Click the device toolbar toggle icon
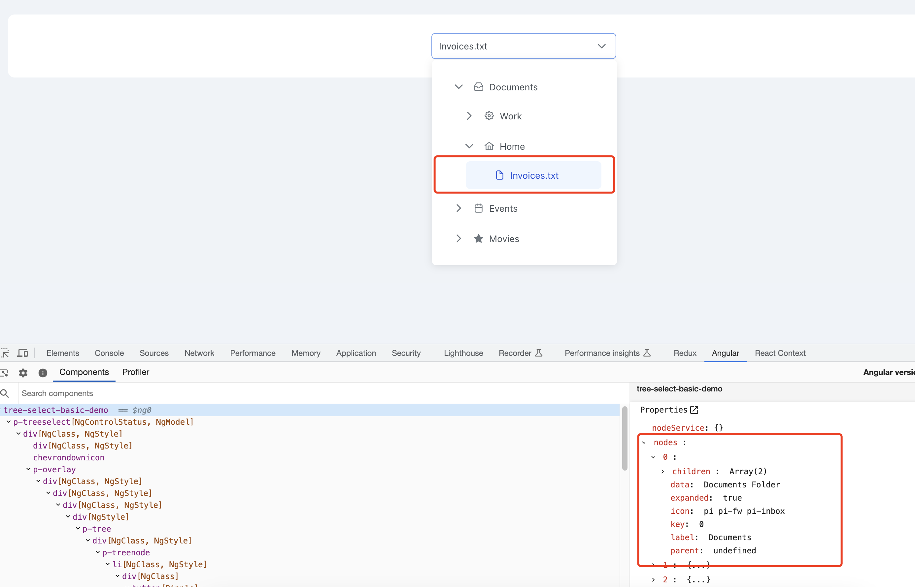The width and height of the screenshot is (915, 587). click(22, 353)
